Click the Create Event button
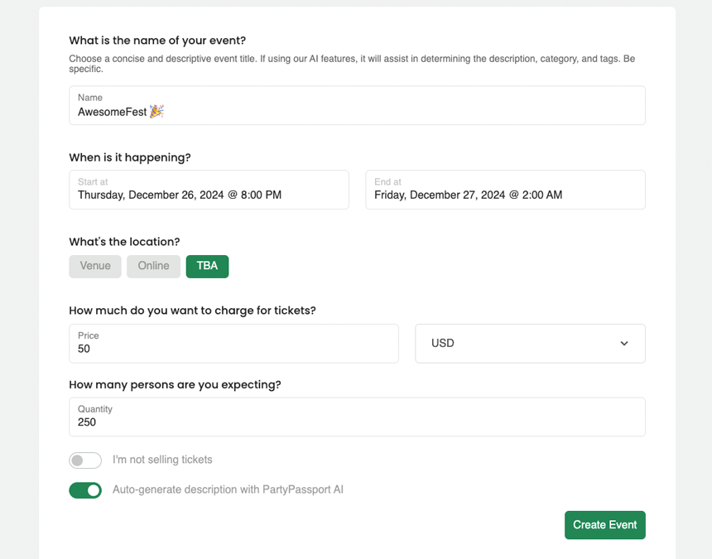 pyautogui.click(x=605, y=525)
